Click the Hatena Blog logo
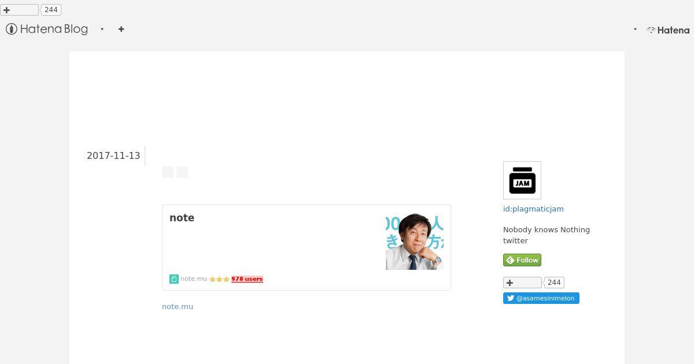Viewport: 694px width, 364px height. 47,29
